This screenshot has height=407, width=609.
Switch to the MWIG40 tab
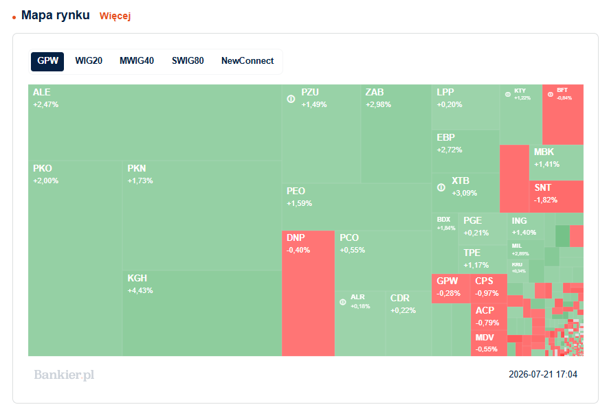click(137, 61)
